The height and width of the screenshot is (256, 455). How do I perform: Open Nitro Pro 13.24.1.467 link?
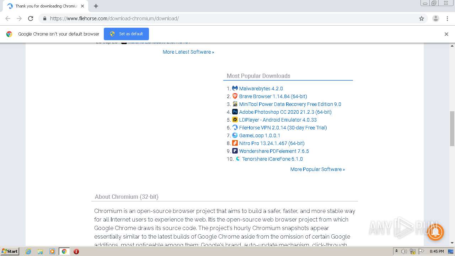coord(272,143)
